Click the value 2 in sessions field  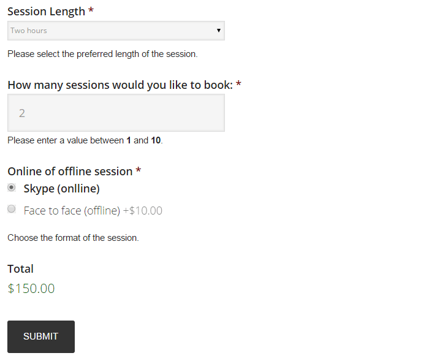point(22,113)
